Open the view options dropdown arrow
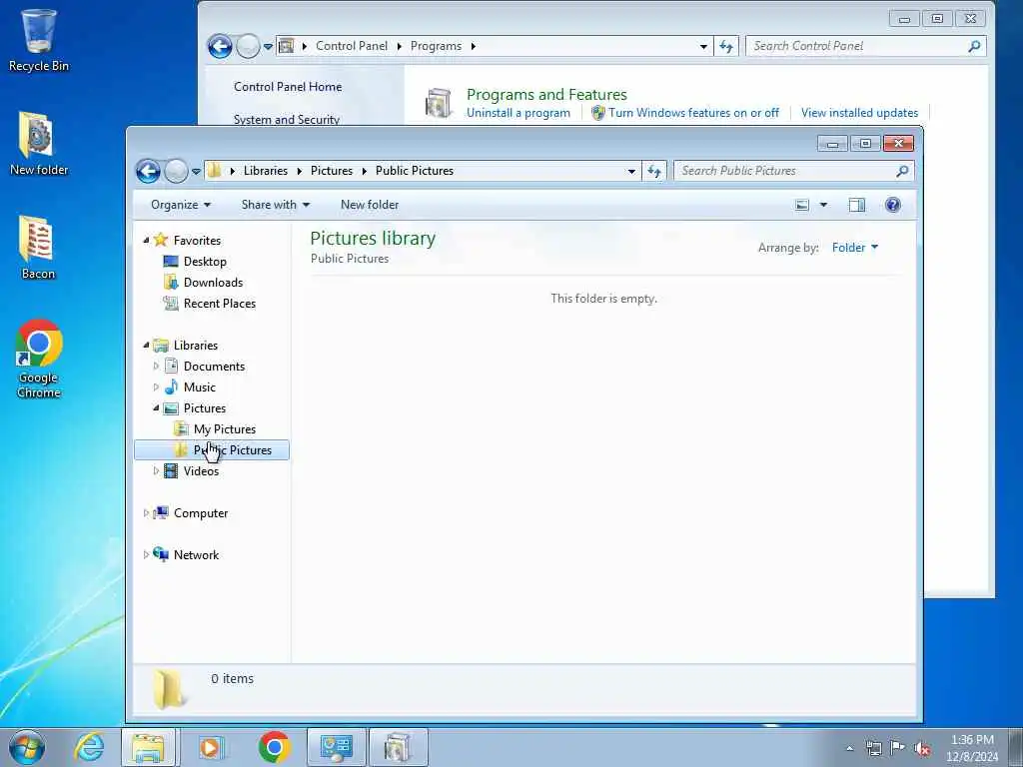This screenshot has height=767, width=1023. point(823,205)
